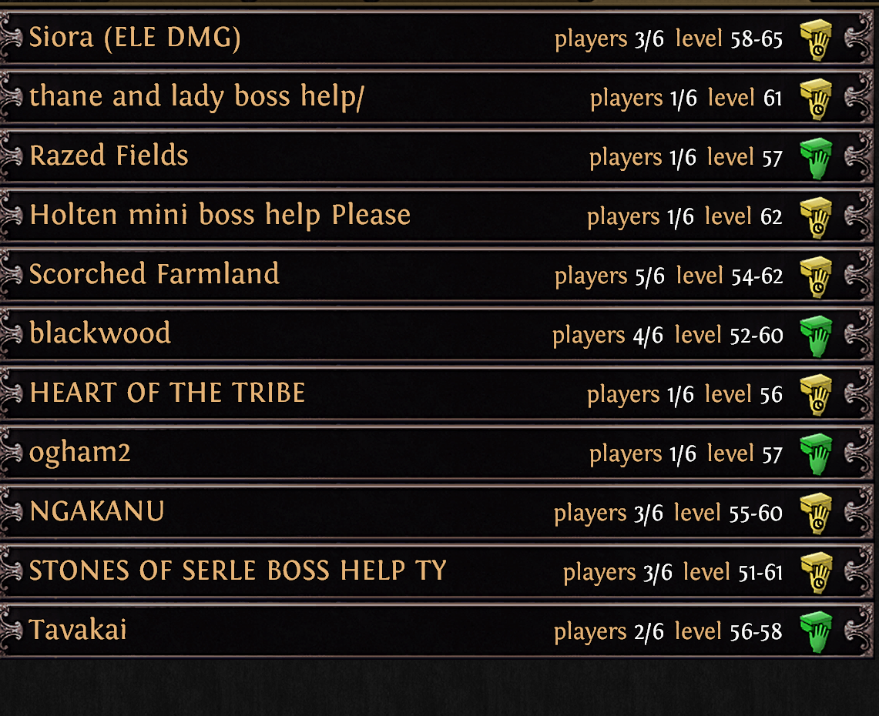
Task: Join ogham2 using the green hand icon
Action: (816, 454)
